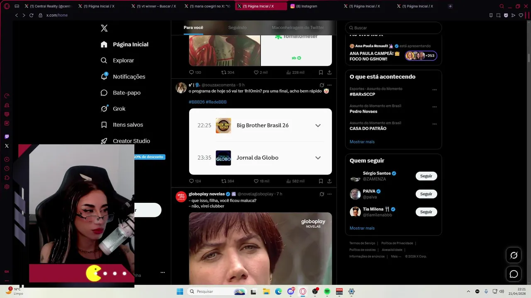Follow Sérgio Santos

tap(426, 176)
